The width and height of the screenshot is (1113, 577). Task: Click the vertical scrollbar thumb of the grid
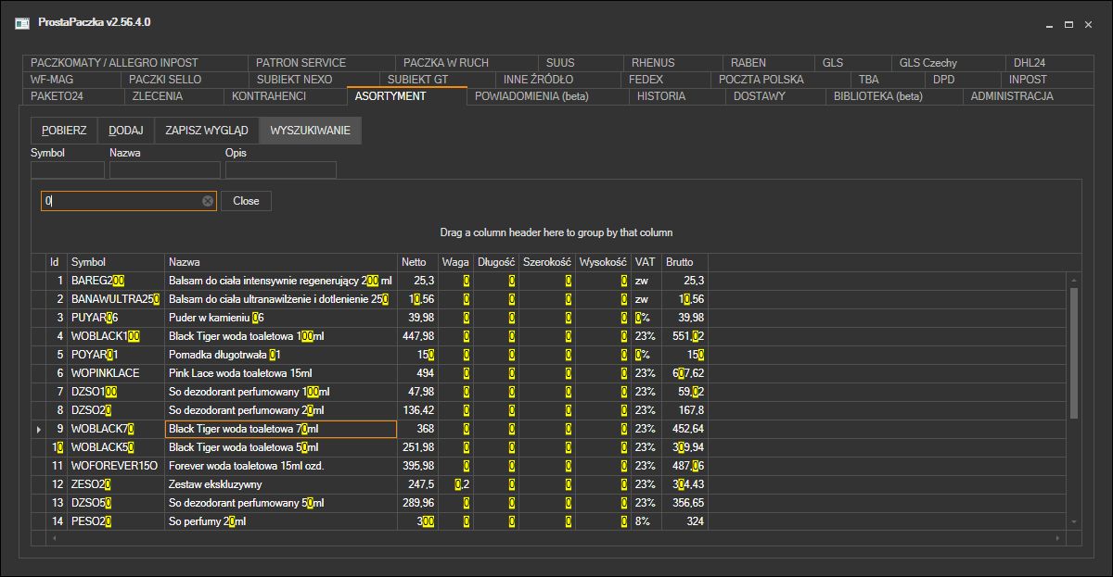tap(1074, 352)
